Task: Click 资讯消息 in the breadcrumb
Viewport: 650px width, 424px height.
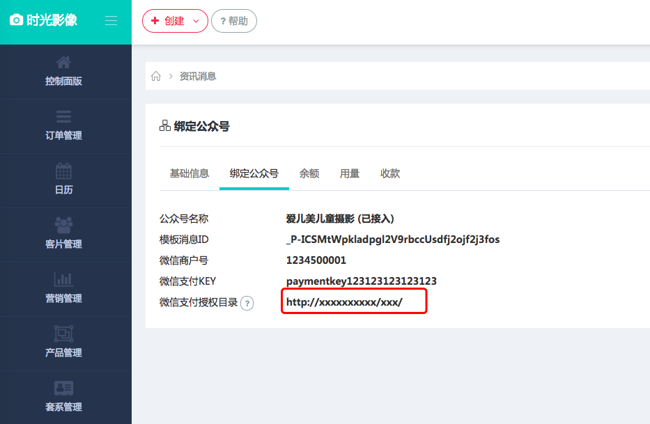Action: click(198, 76)
